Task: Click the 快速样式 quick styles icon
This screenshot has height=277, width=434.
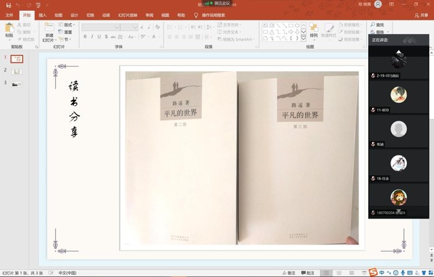Action: click(x=328, y=30)
